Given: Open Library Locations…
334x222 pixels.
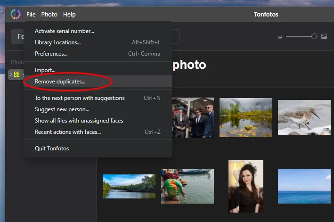Looking at the screenshot, I should tap(98, 42).
